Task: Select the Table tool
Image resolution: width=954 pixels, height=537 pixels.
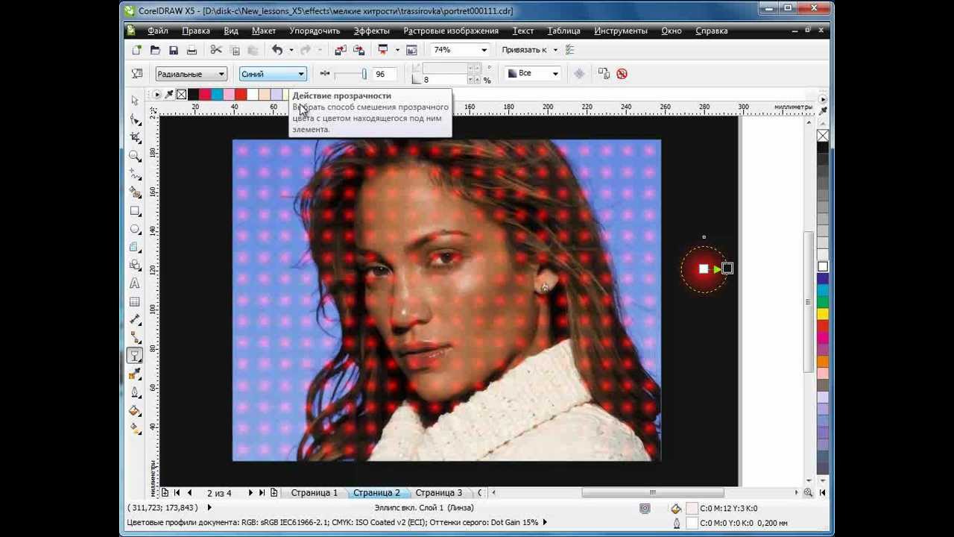Action: [x=135, y=302]
